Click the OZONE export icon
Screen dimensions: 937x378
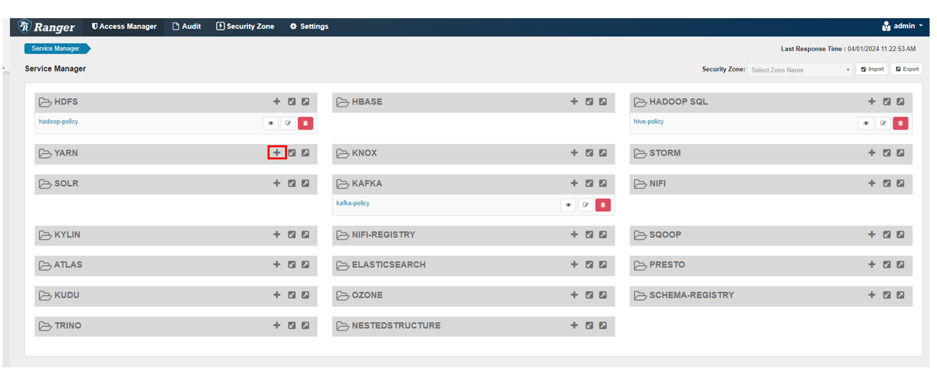pos(603,295)
